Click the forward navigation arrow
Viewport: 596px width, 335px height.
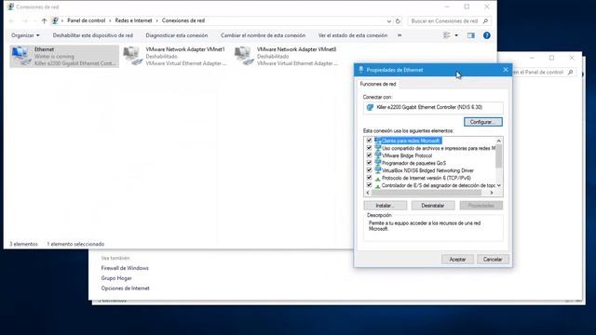(x=25, y=20)
